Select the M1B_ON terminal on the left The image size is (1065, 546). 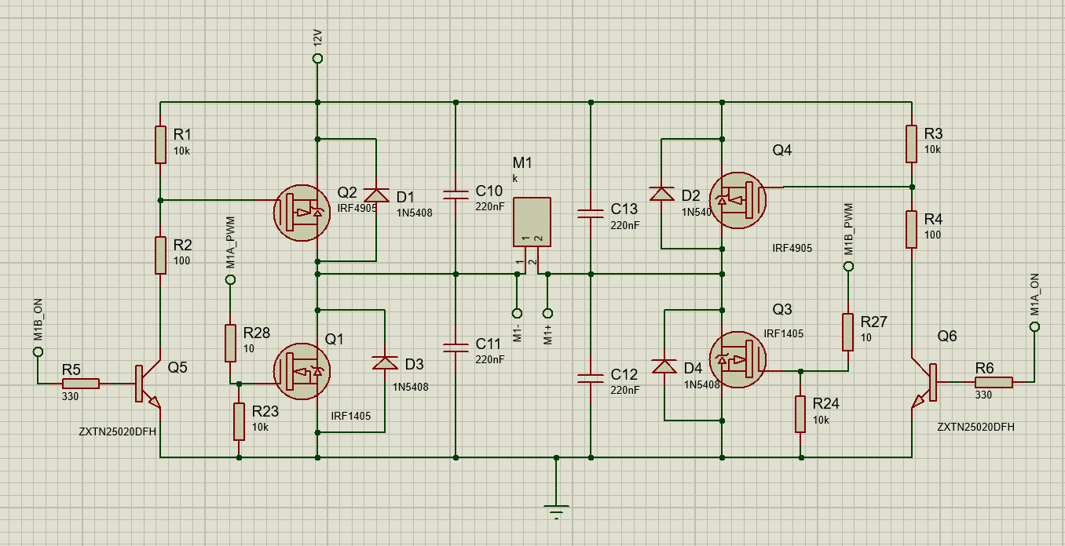click(x=37, y=352)
